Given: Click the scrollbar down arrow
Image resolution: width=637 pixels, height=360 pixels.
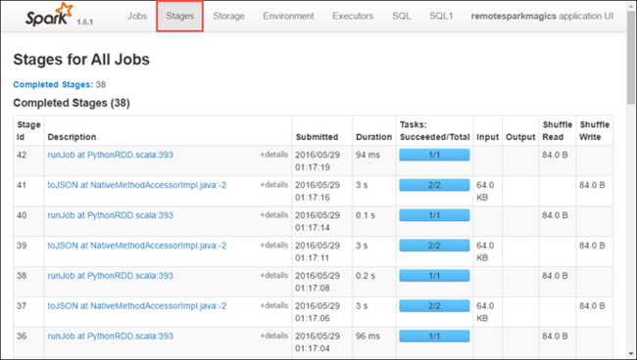Looking at the screenshot, I should coord(631,354).
